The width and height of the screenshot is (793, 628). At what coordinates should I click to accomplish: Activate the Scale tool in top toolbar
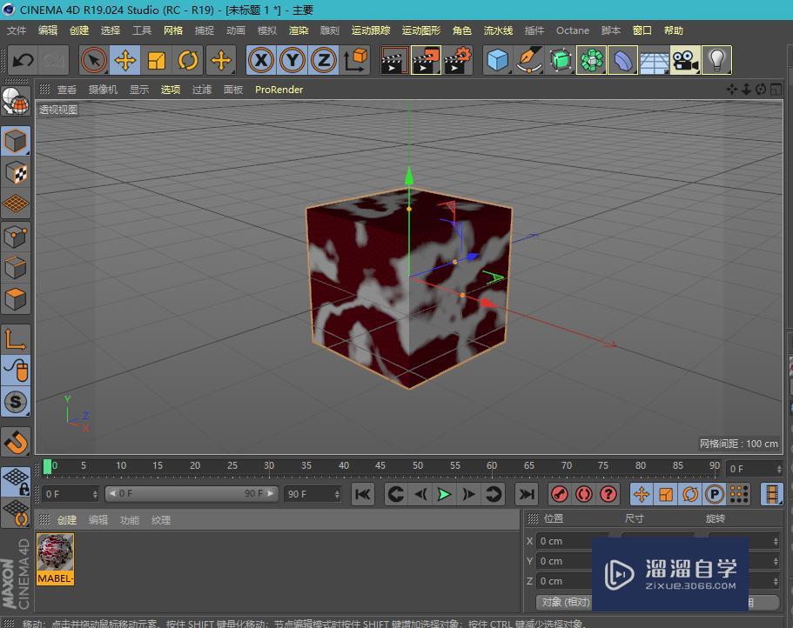click(x=157, y=60)
